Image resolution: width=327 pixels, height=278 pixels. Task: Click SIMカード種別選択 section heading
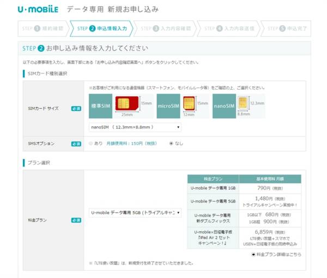point(47,73)
